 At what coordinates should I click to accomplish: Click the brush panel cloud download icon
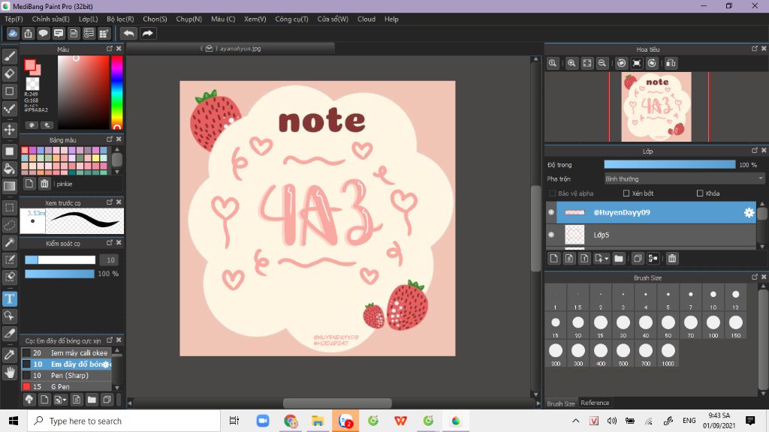[x=29, y=400]
